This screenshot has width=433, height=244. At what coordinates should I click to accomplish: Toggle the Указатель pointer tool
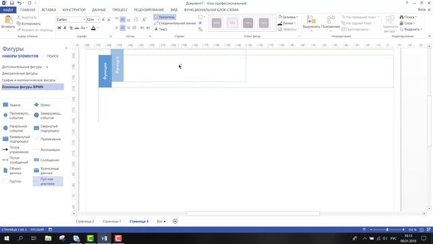pos(164,17)
